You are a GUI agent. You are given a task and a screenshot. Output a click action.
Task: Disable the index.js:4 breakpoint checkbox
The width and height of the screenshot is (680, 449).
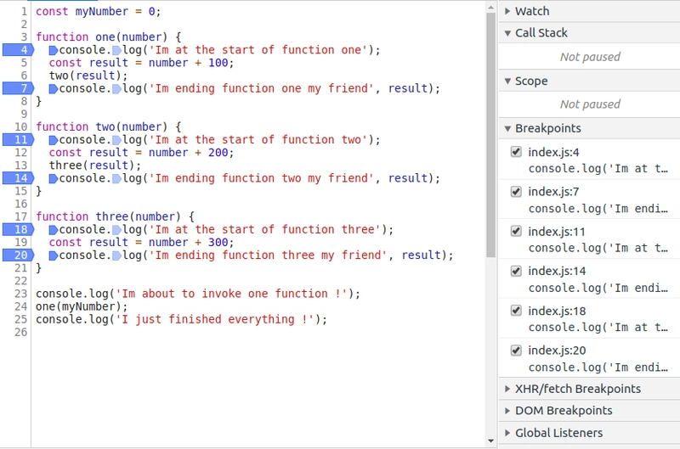click(515, 152)
